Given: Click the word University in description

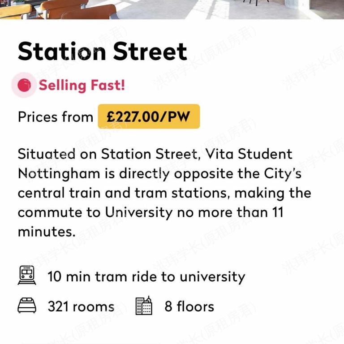Looking at the screenshot, I should (x=139, y=213).
